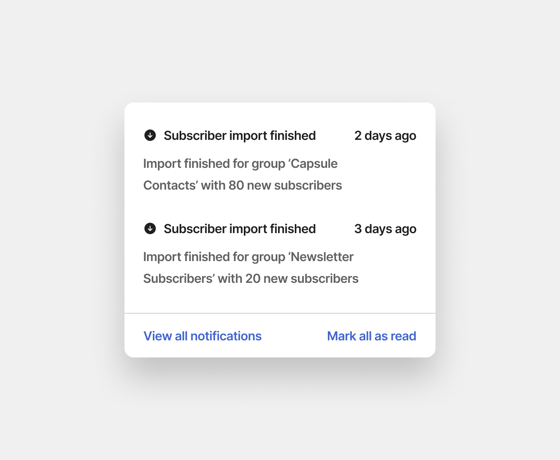Click the divider line above the footer links
560x460 pixels.
(x=280, y=313)
